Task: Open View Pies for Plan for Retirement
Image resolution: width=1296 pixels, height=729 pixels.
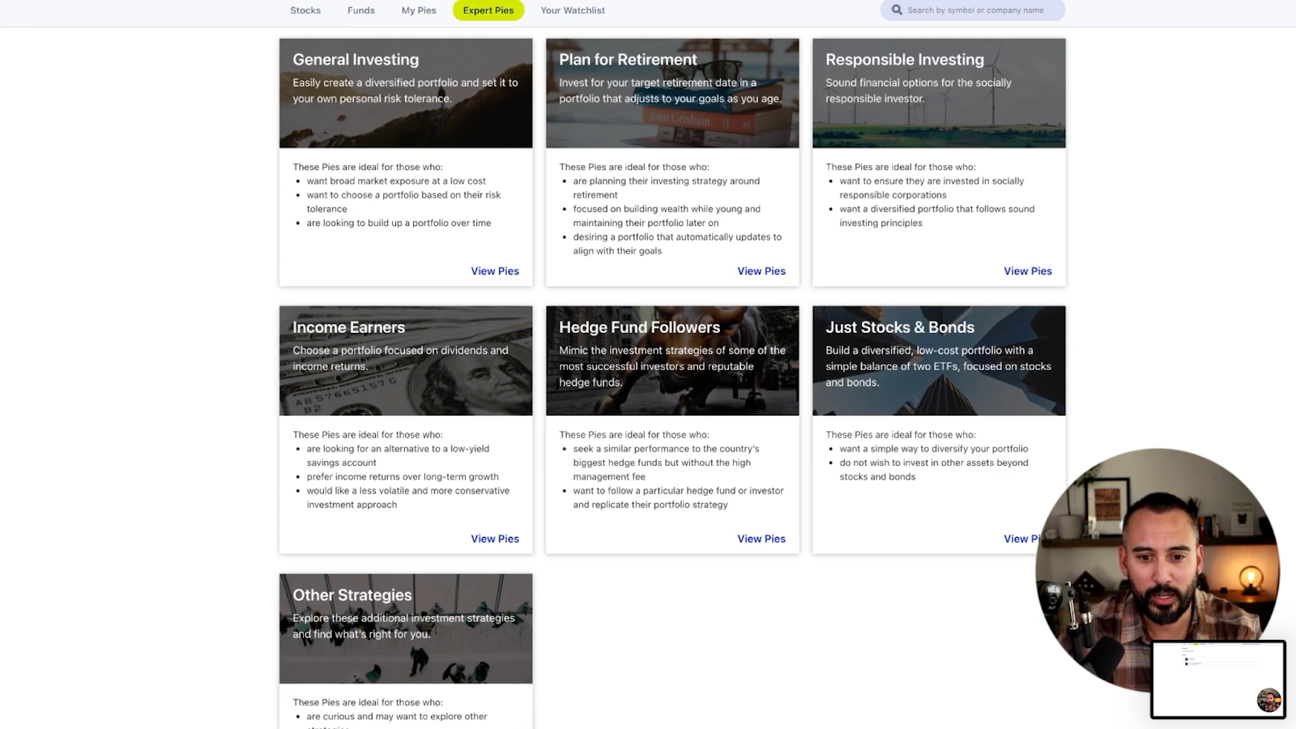Action: [x=761, y=271]
